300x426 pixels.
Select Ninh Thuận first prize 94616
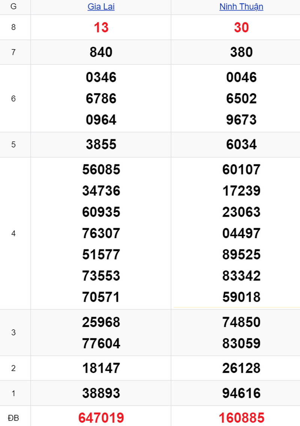click(x=241, y=393)
